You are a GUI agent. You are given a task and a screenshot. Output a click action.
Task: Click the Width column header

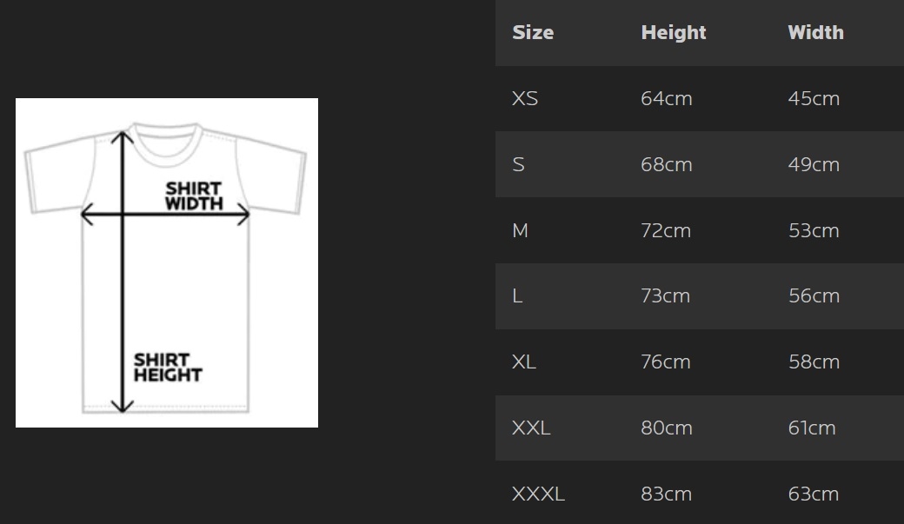click(816, 32)
